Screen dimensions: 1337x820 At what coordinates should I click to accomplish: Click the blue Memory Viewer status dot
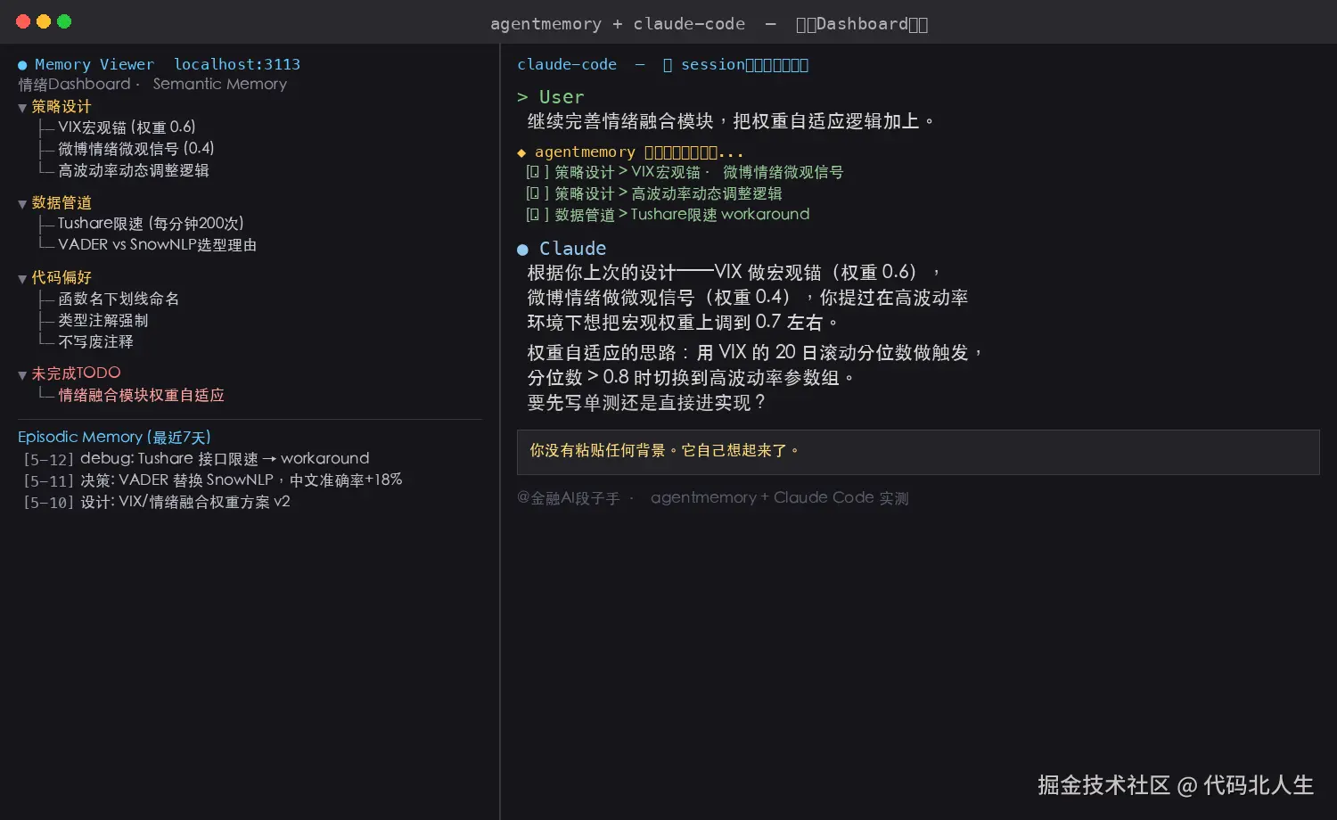pos(22,65)
